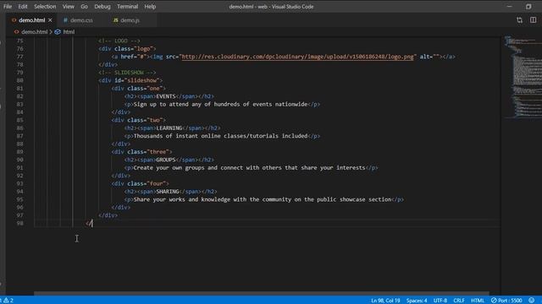542x304 pixels.
Task: Click the Ln 98, Col 19 status entry
Action: (x=385, y=301)
